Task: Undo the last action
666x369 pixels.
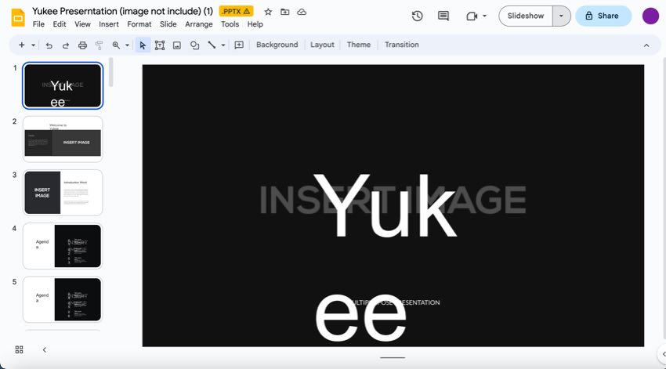Action: click(49, 45)
